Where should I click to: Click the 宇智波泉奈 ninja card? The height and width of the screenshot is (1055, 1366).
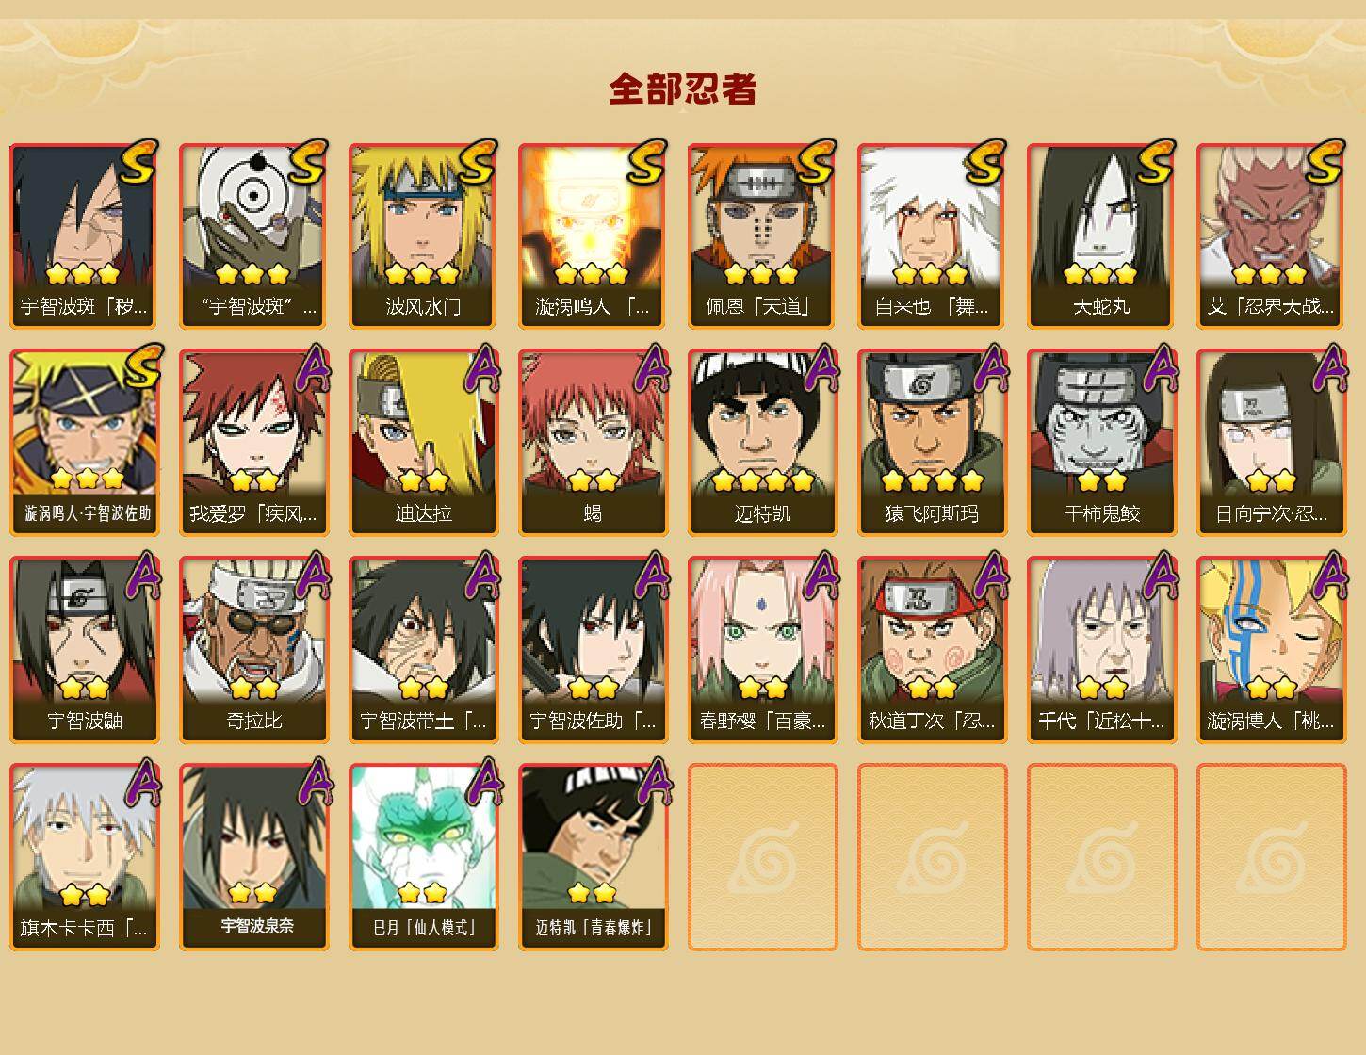coord(253,857)
